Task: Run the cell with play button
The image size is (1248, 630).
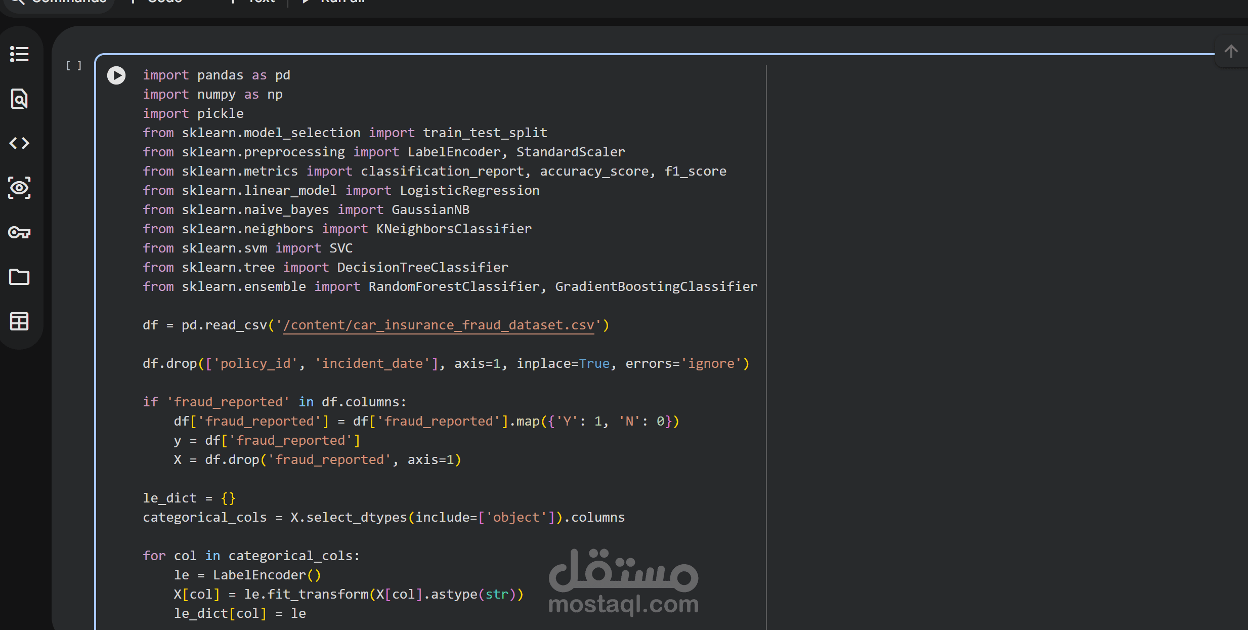Action: (x=116, y=75)
